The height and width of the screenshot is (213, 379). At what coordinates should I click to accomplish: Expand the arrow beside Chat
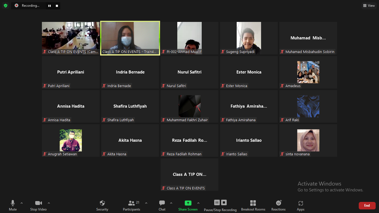click(171, 203)
